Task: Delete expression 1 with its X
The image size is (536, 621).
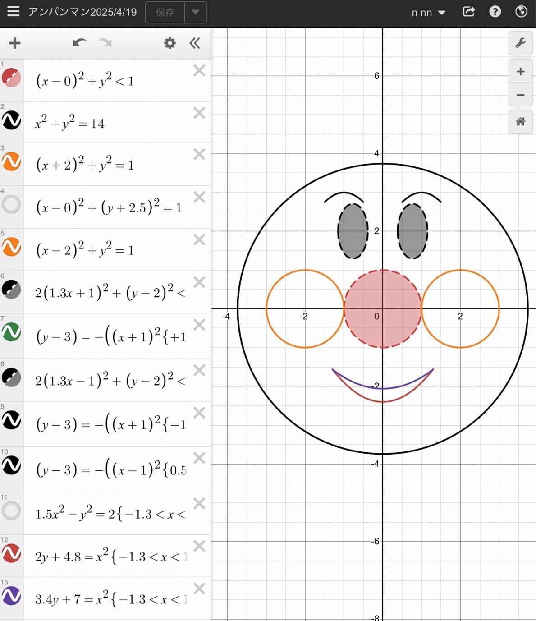Action: click(199, 70)
